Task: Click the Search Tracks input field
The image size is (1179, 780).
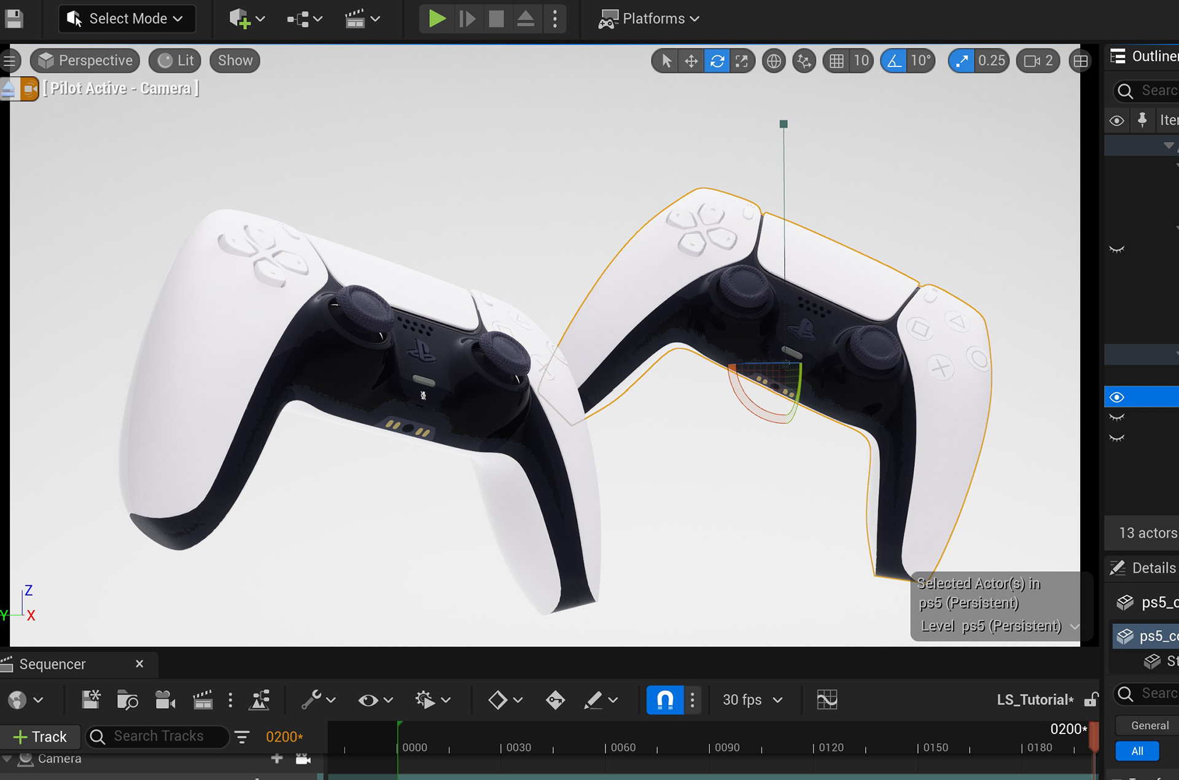Action: [158, 736]
